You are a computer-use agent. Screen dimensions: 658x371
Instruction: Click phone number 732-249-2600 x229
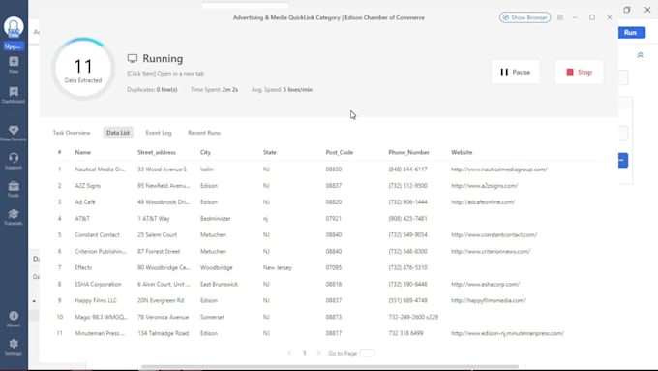(x=413, y=317)
